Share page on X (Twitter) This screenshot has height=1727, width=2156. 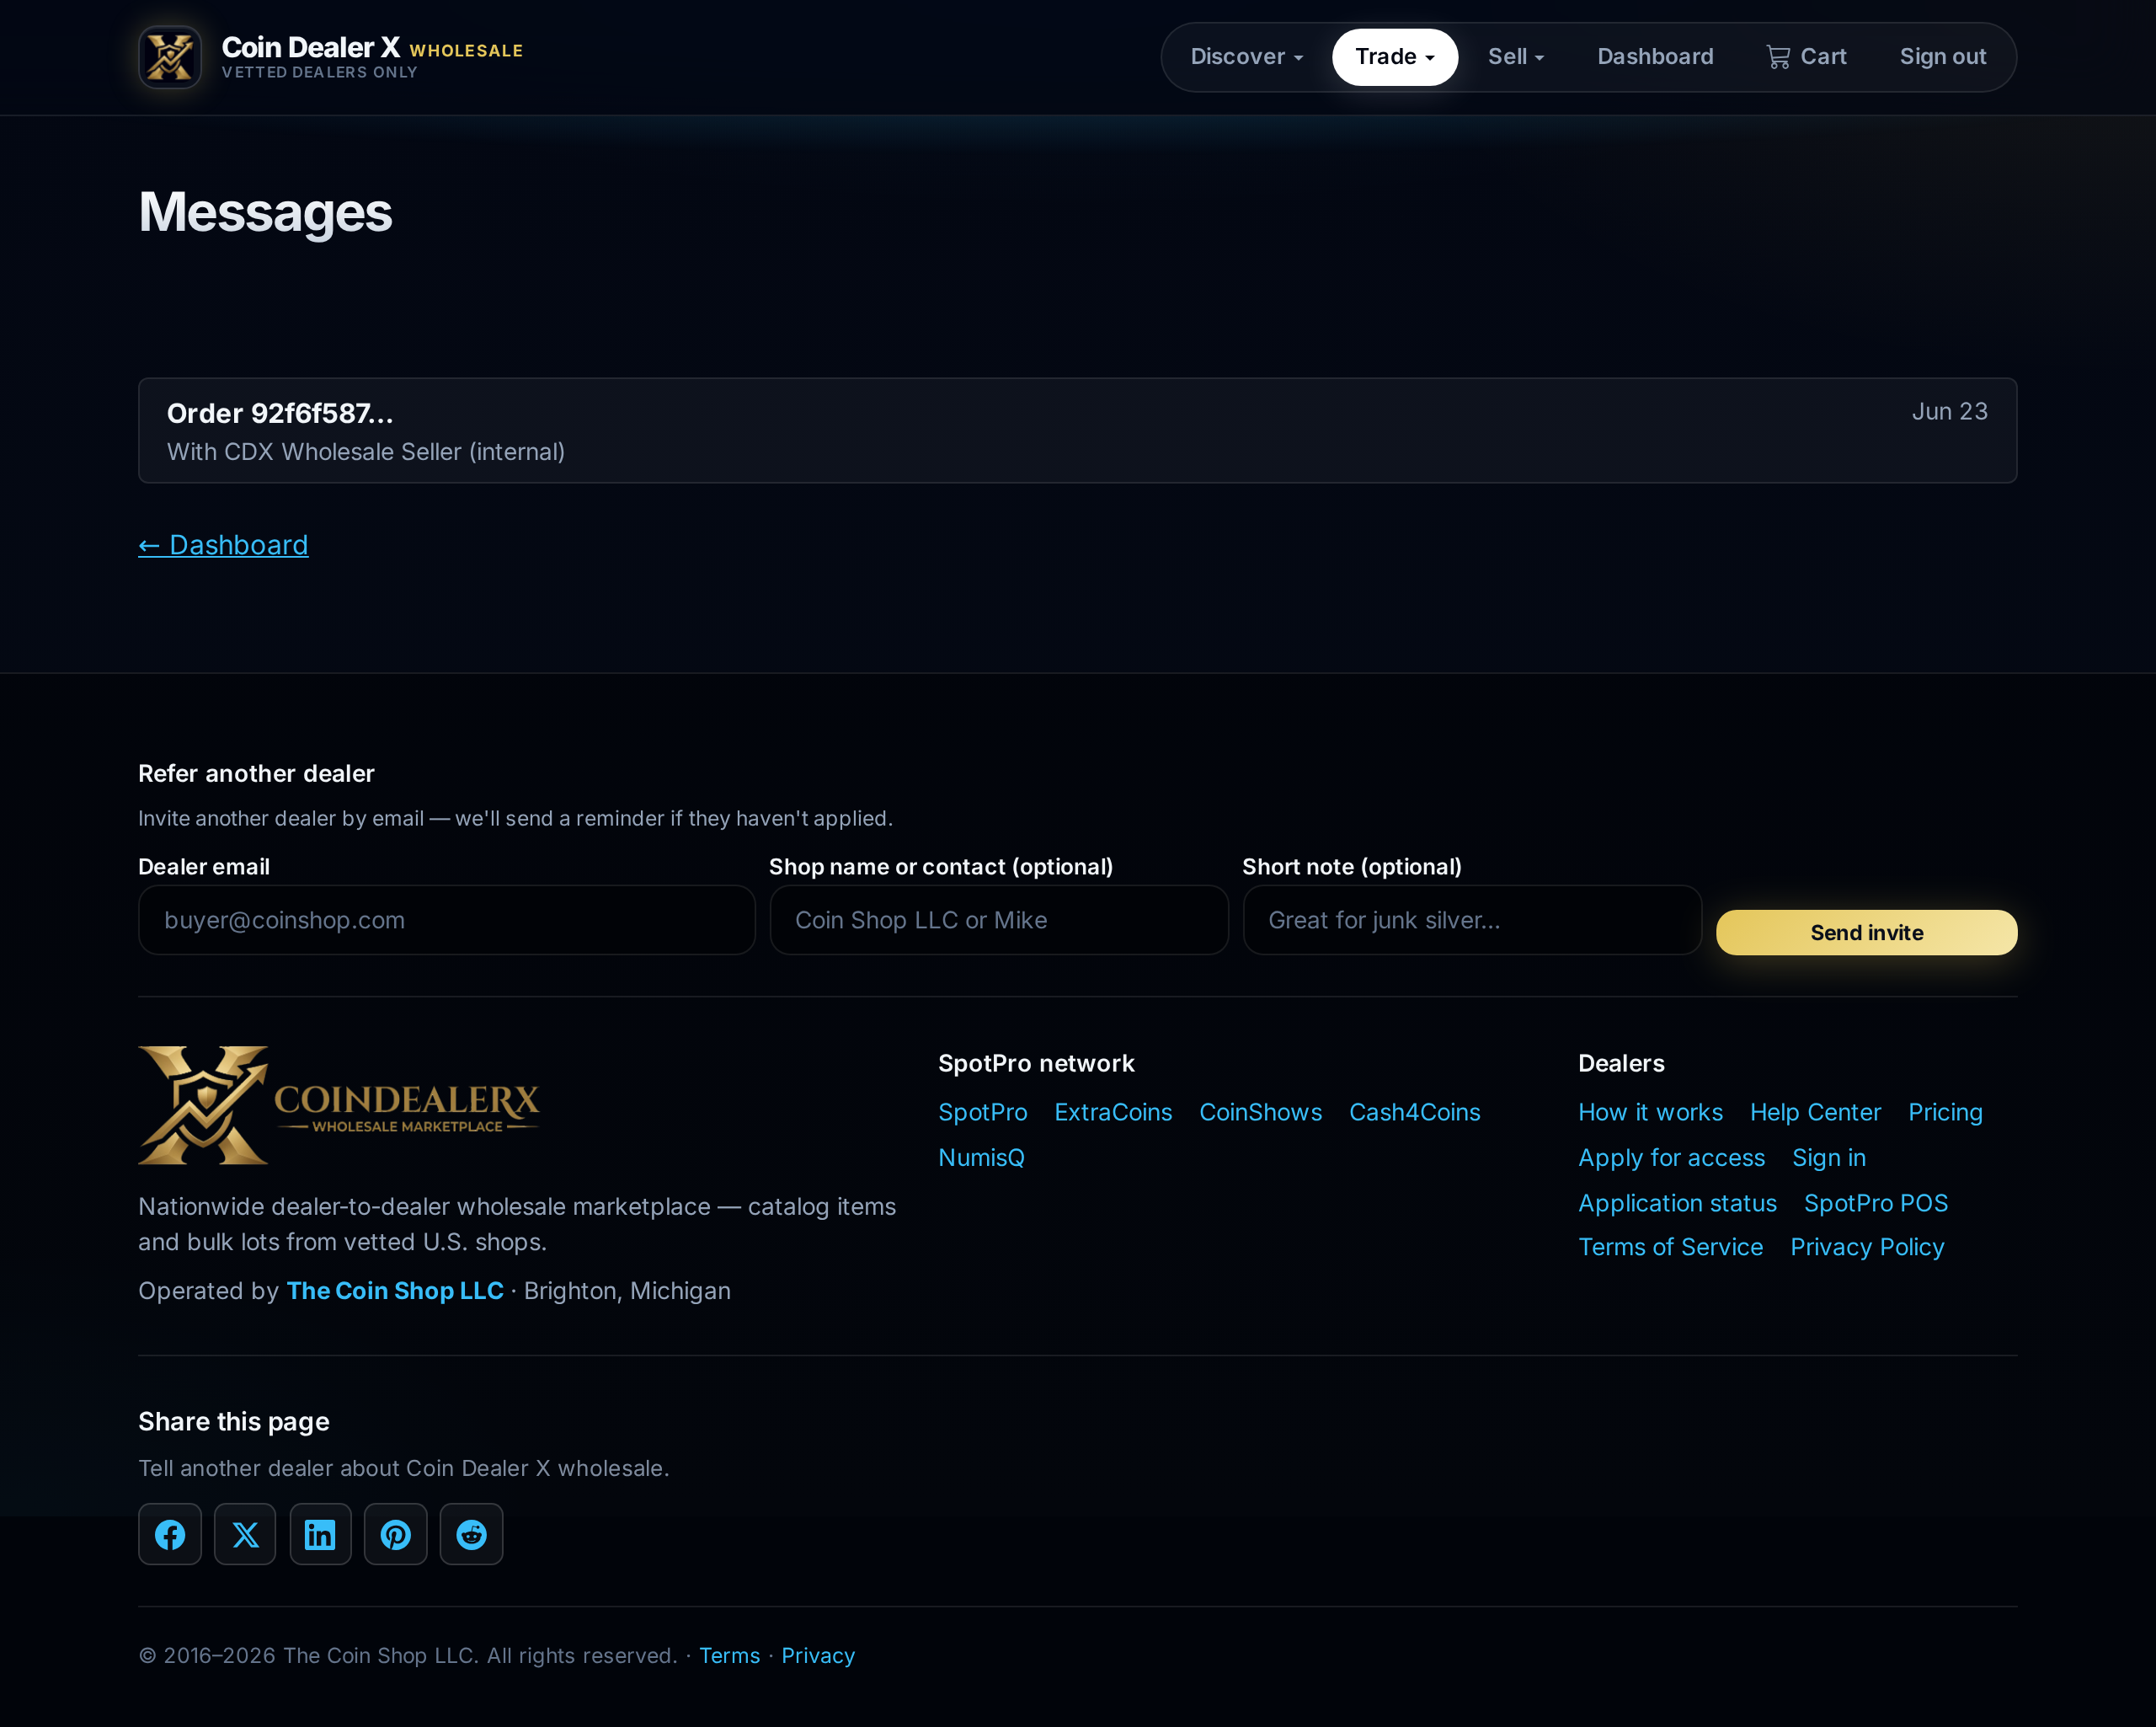tap(245, 1534)
